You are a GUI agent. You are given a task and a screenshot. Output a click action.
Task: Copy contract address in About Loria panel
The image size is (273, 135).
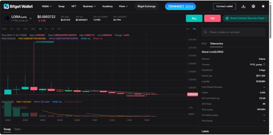click(264, 64)
